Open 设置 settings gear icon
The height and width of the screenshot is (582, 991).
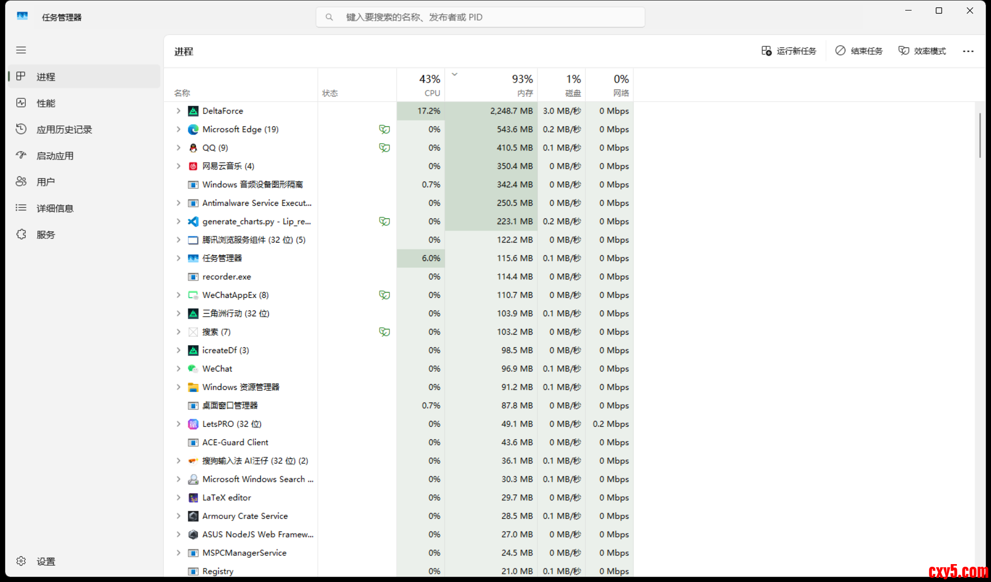(x=21, y=561)
